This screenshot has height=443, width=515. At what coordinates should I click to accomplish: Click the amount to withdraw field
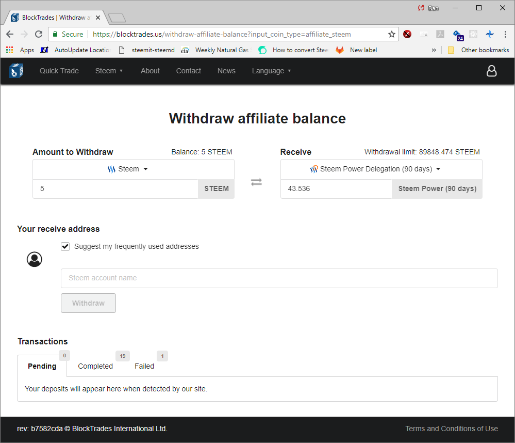(x=115, y=189)
